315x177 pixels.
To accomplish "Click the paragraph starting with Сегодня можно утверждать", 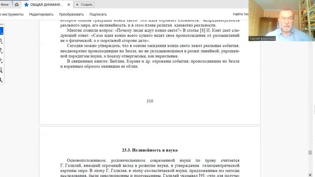I will (x=150, y=51).
